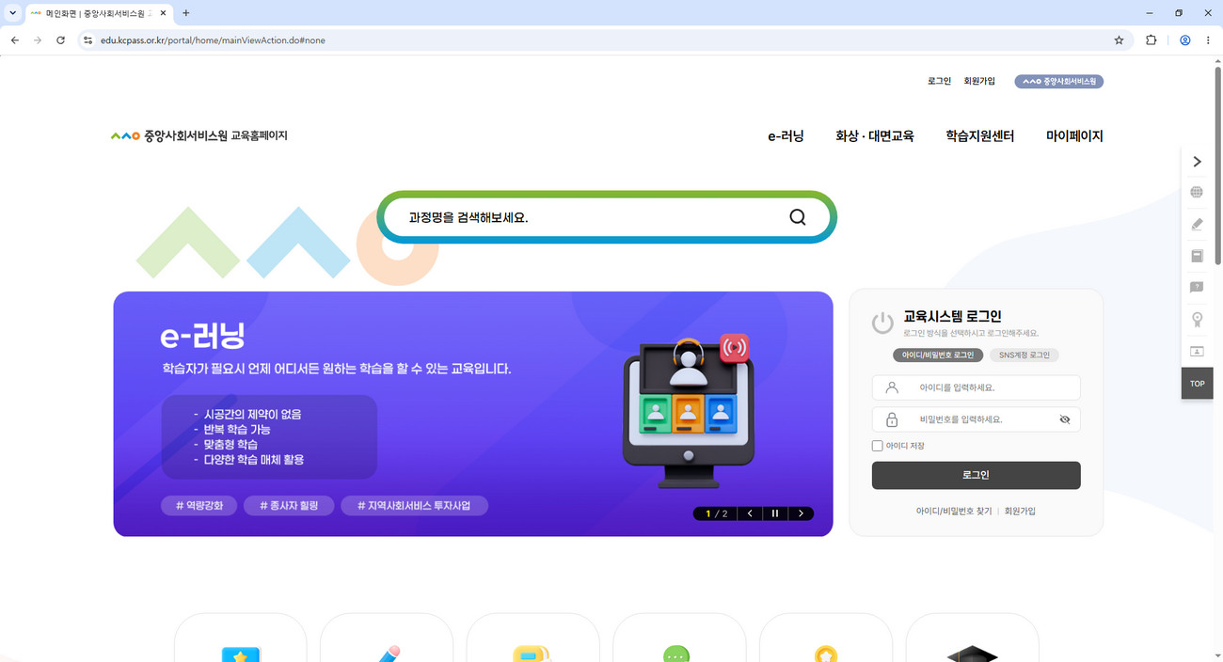Toggle password visibility eye icon
Screen dimensions: 1223x662
point(1065,419)
